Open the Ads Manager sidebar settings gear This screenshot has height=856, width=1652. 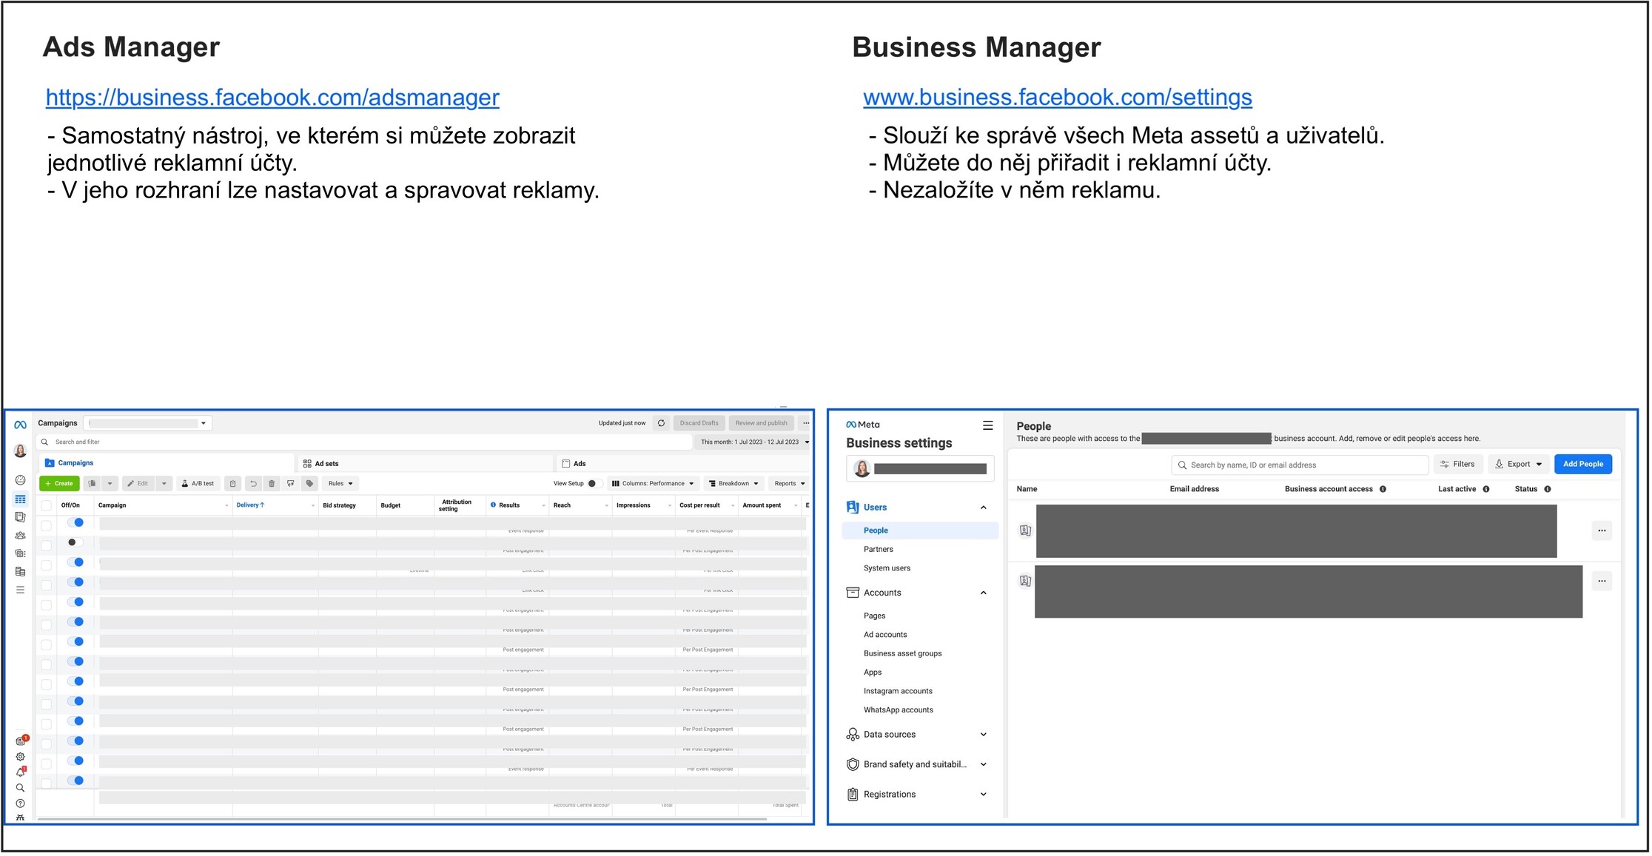coord(20,757)
